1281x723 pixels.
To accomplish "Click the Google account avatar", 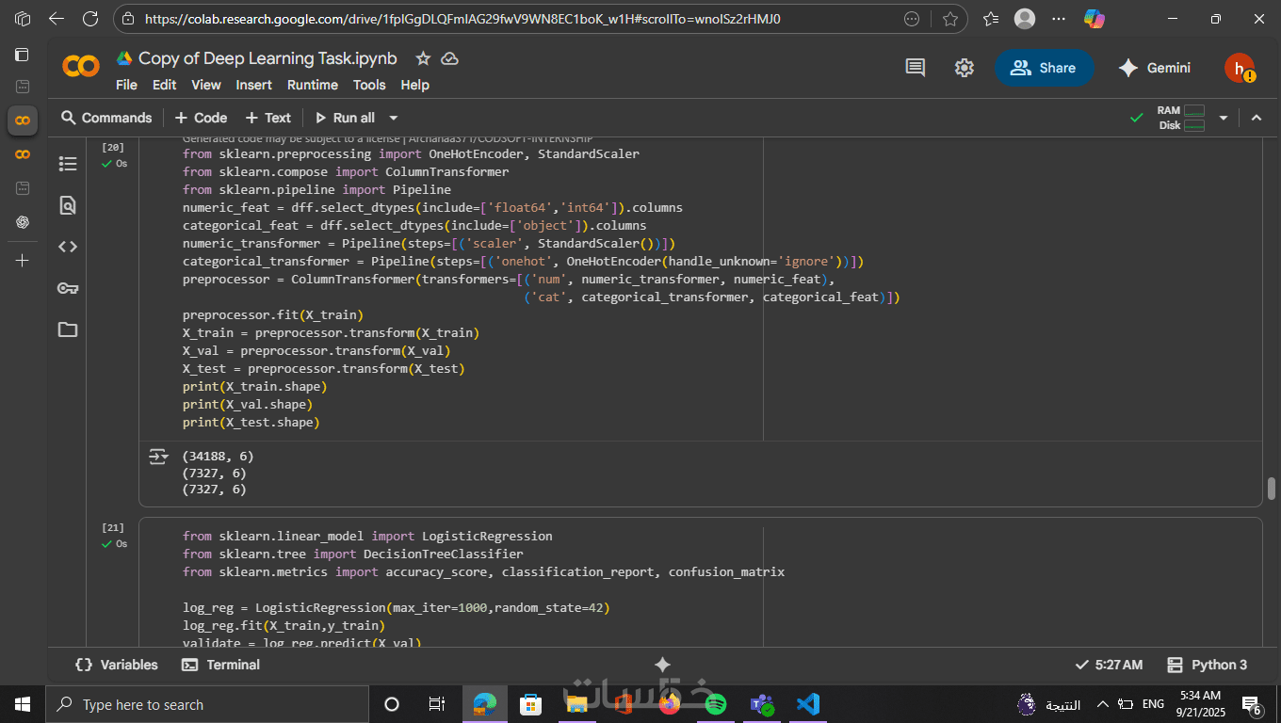I will click(x=1240, y=68).
